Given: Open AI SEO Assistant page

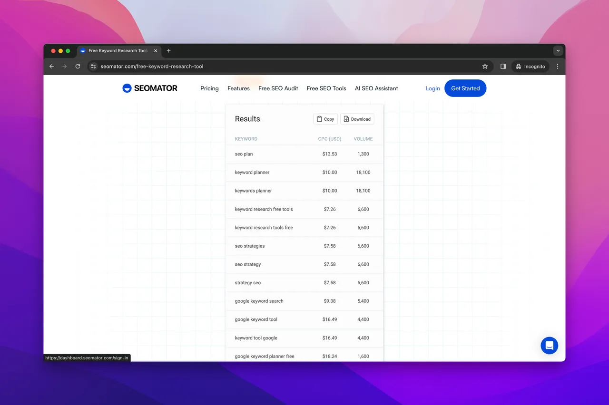Looking at the screenshot, I should (x=376, y=88).
